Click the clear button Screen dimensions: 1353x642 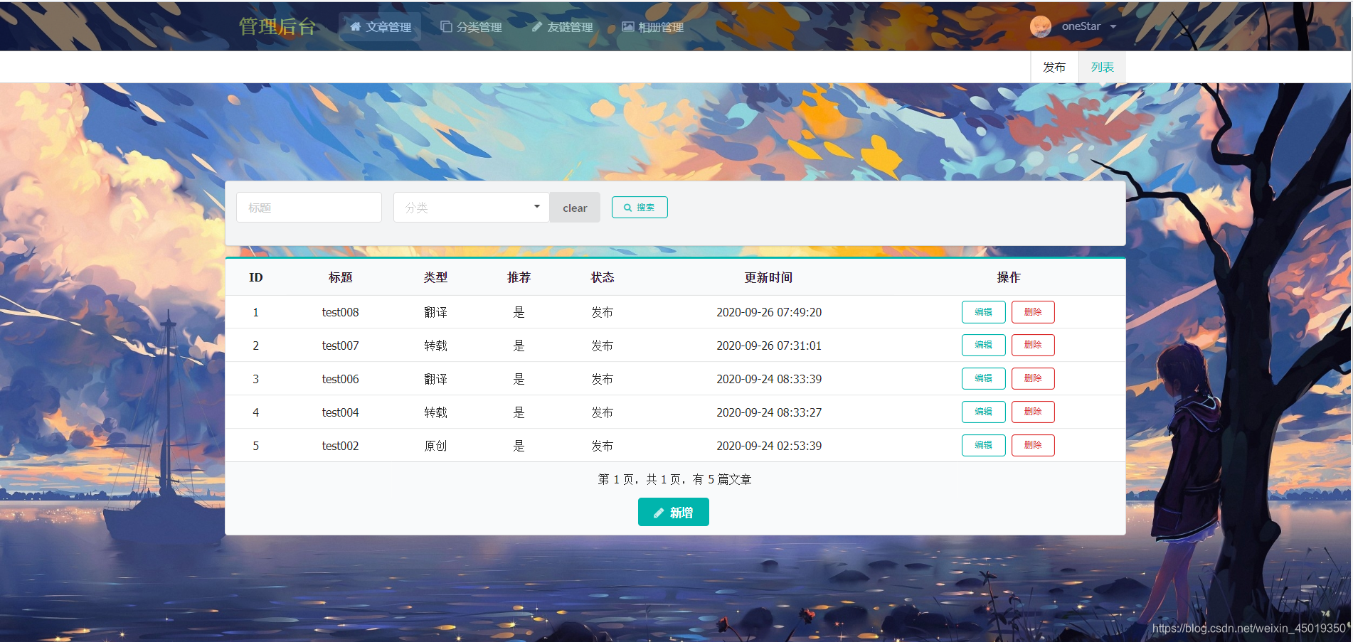point(575,208)
